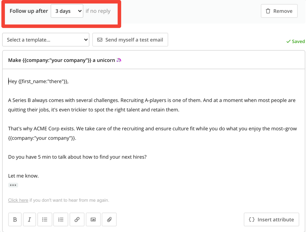The width and height of the screenshot is (306, 232).
Task: Click Send myself a test email
Action: 130,39
